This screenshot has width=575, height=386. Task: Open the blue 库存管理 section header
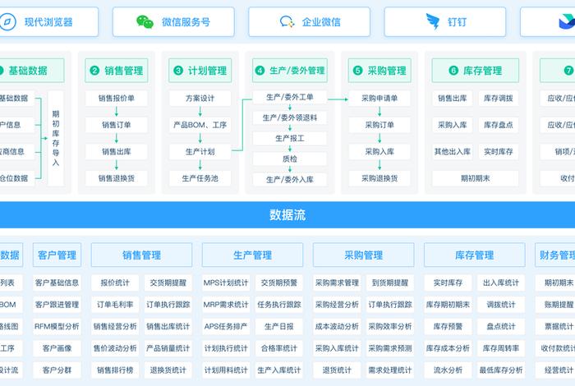click(x=475, y=255)
